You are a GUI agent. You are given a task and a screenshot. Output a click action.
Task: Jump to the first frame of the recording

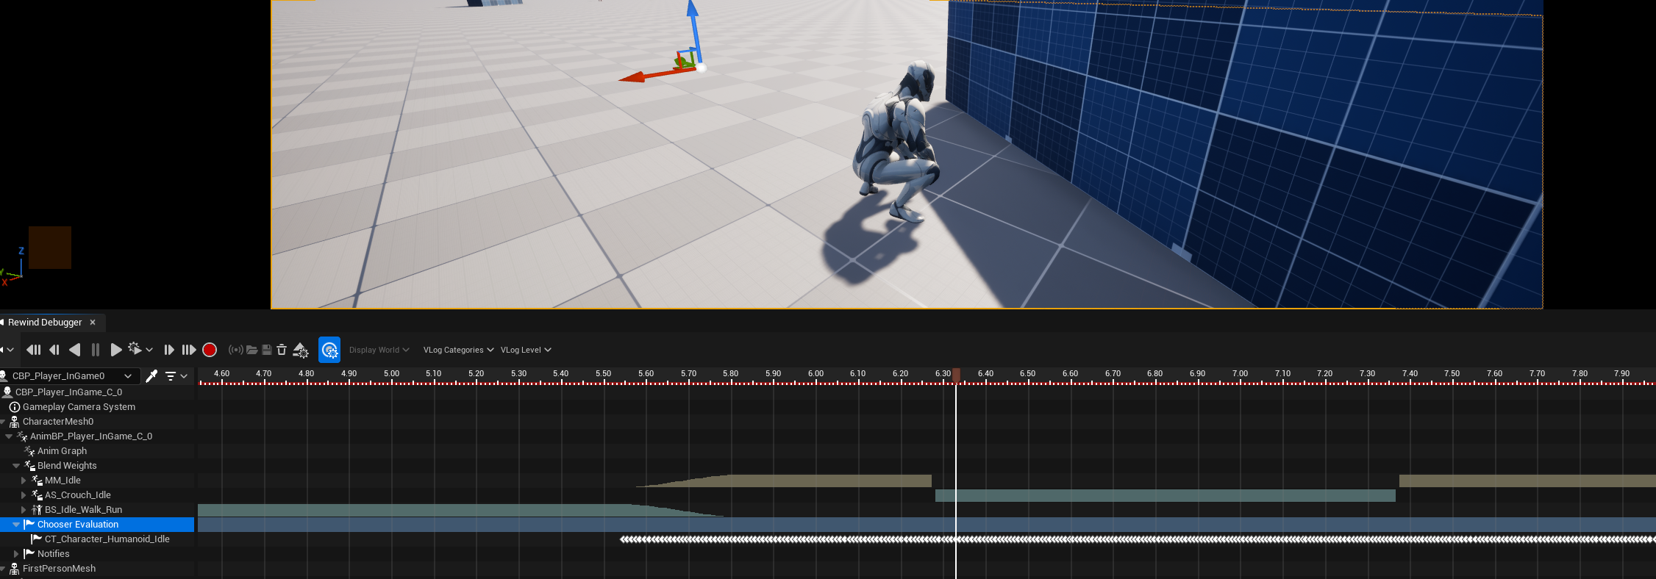[33, 350]
